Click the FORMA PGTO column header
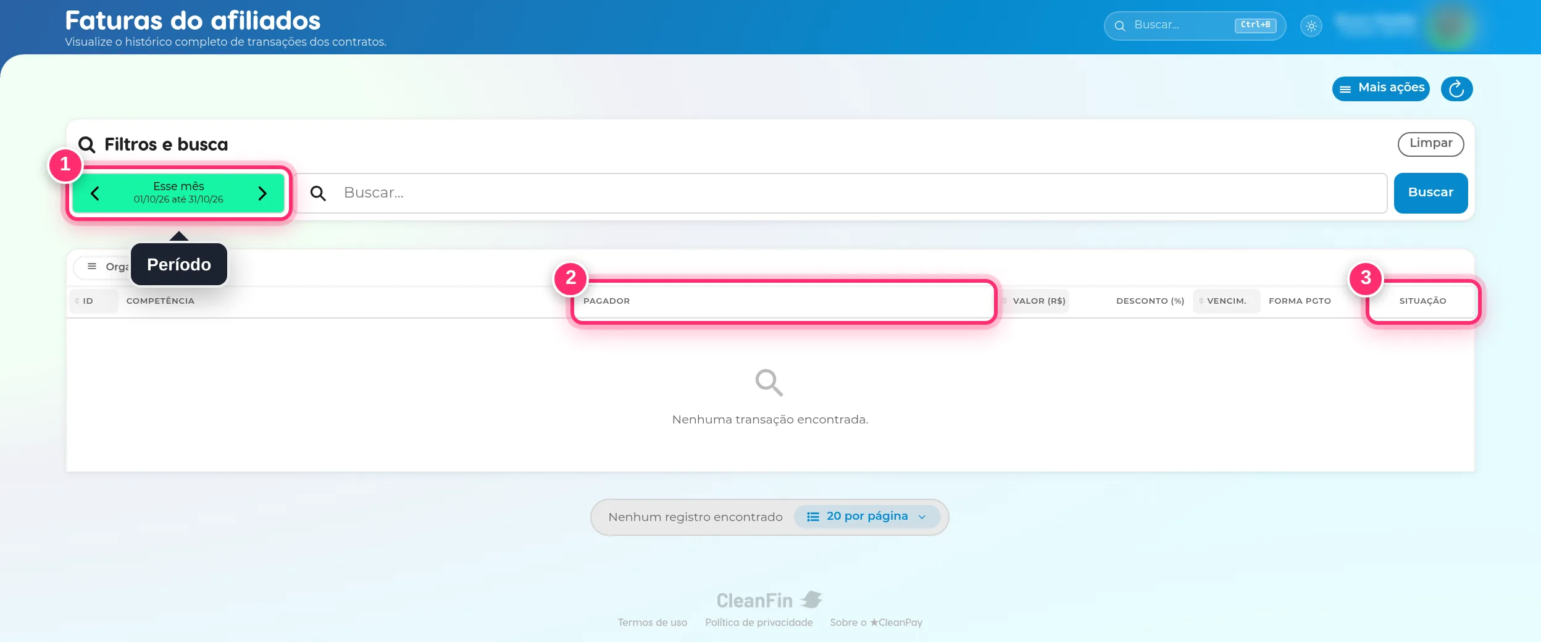Viewport: 1541px width, 642px height. pos(1300,301)
